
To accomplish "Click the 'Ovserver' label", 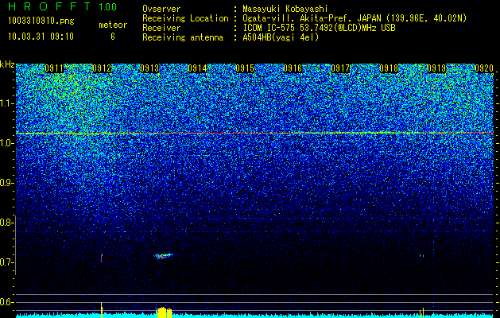I will (161, 9).
